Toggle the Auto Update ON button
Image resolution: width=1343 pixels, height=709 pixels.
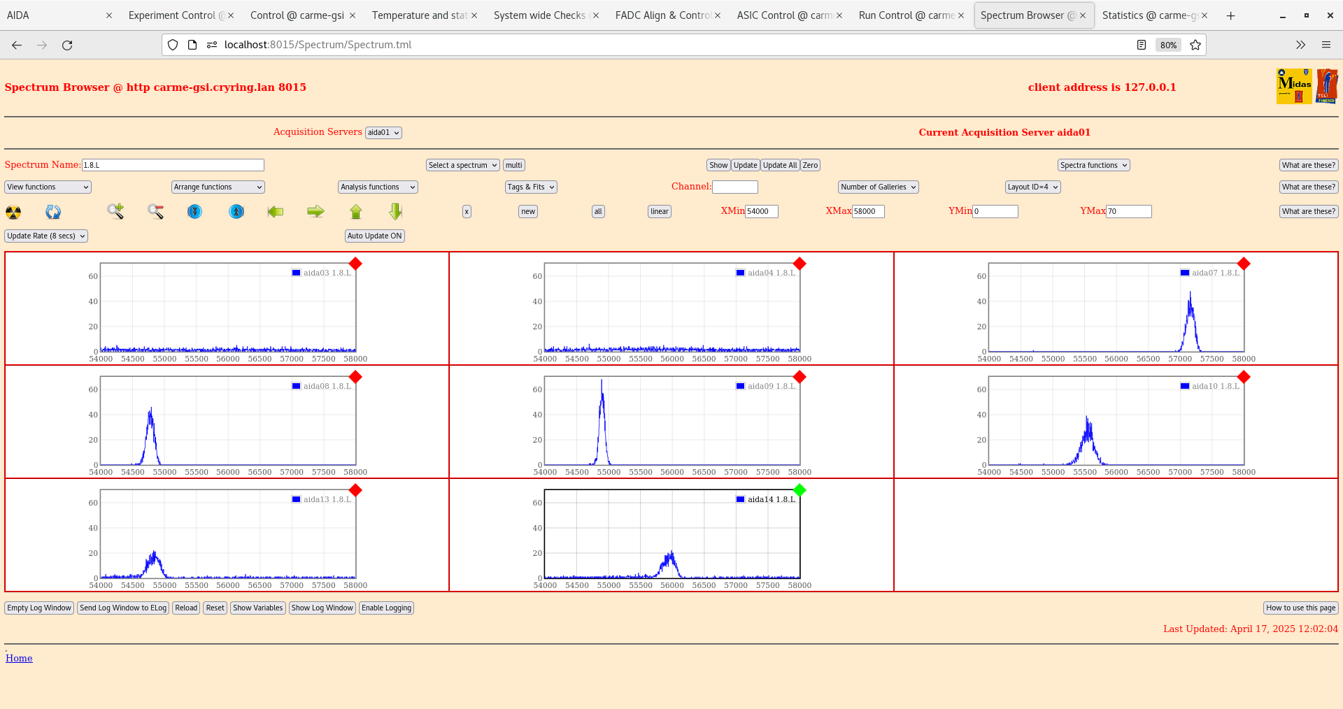tap(374, 236)
